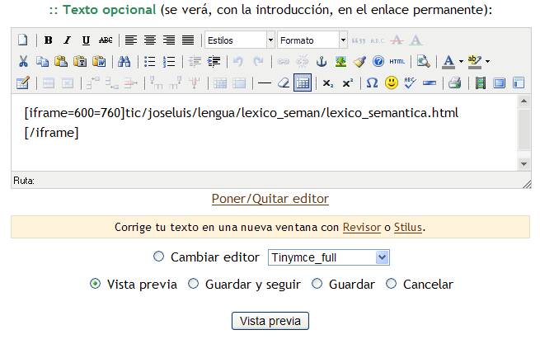Viewport: 540px width, 344px height.
Task: Expand text color picker arrow
Action: (461, 62)
